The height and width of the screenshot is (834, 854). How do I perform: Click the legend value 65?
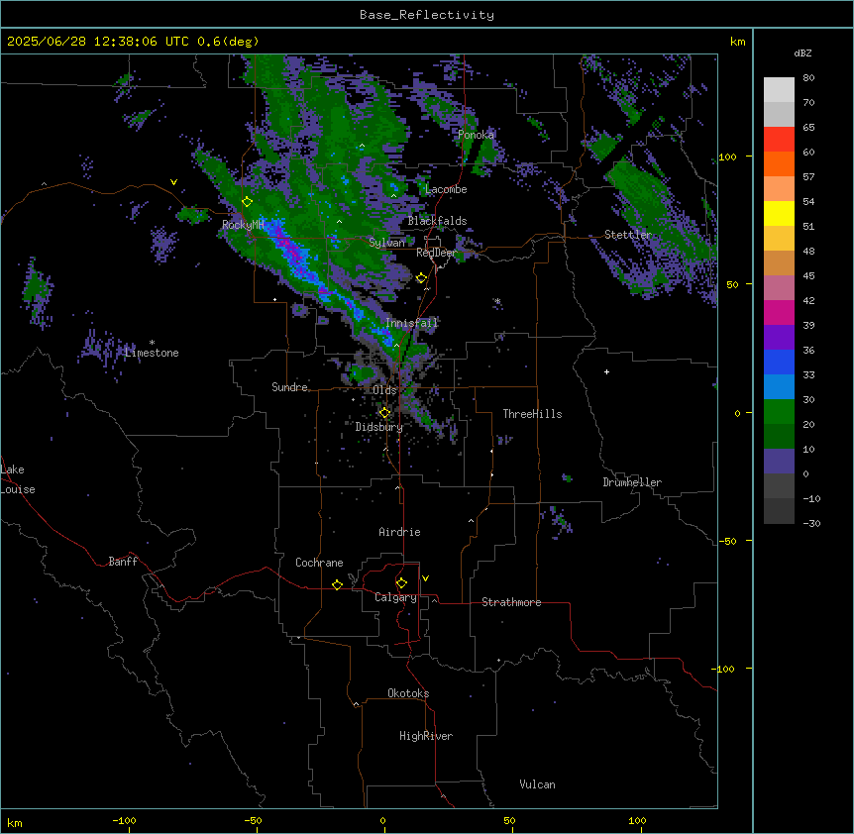click(x=808, y=128)
